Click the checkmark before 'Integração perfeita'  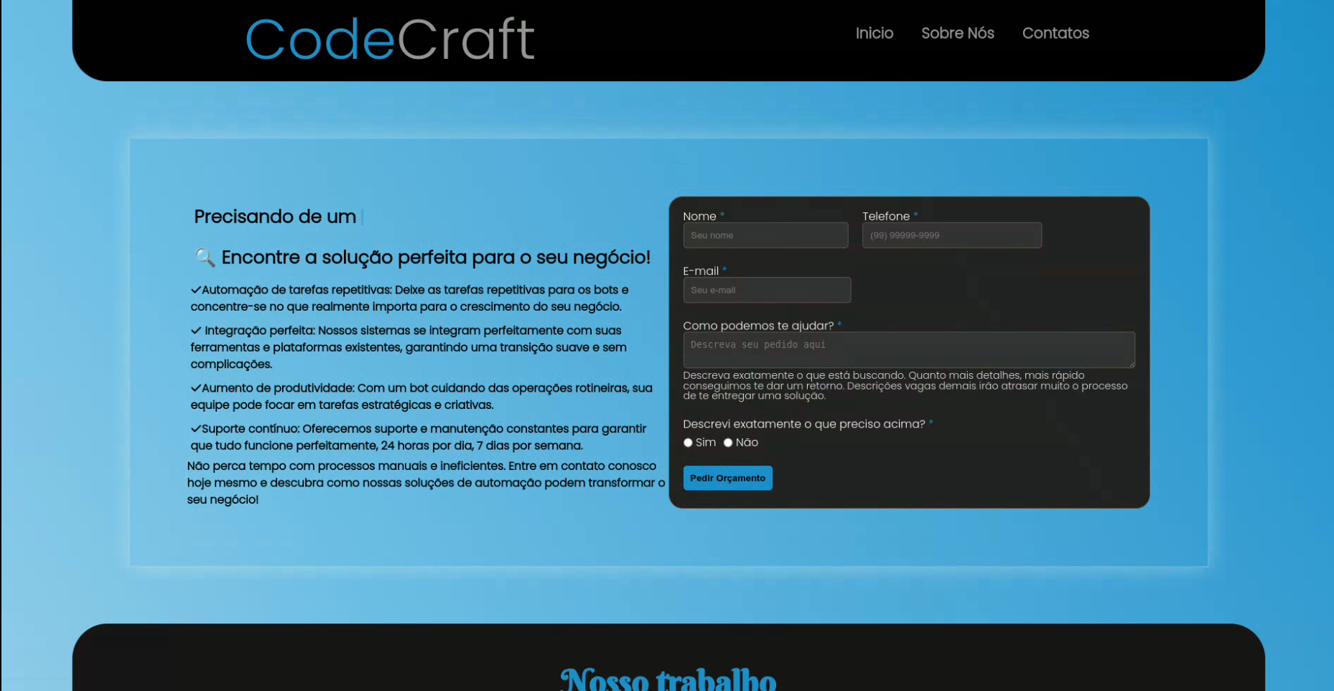[x=195, y=331]
